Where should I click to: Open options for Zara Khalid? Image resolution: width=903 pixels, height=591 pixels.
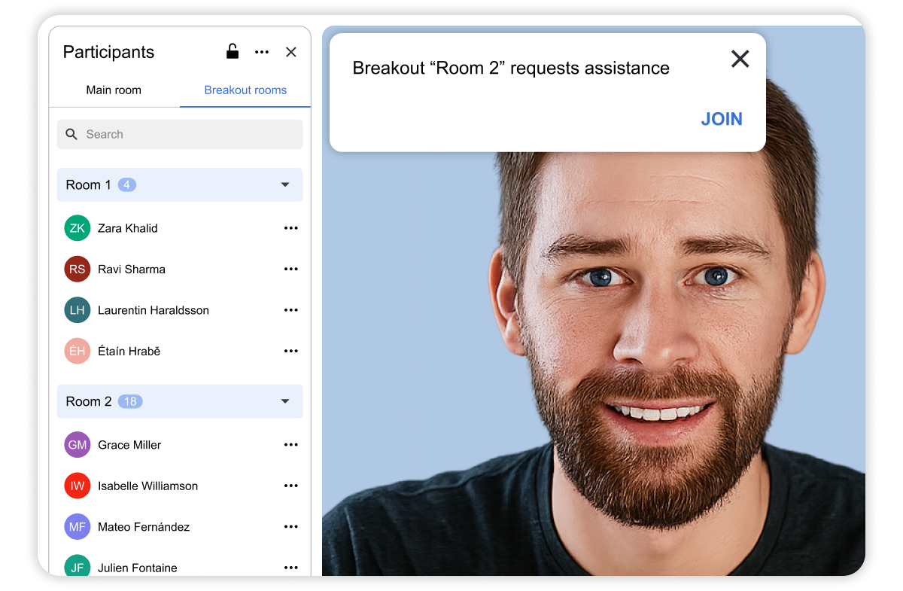tap(291, 228)
